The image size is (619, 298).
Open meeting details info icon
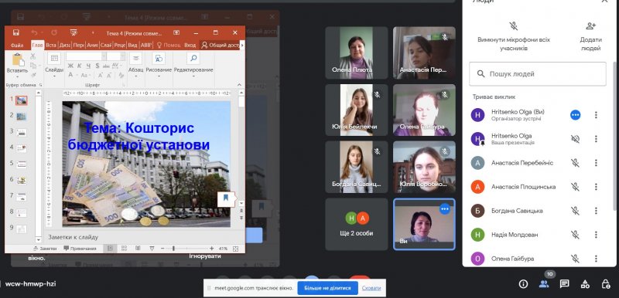[x=524, y=284]
